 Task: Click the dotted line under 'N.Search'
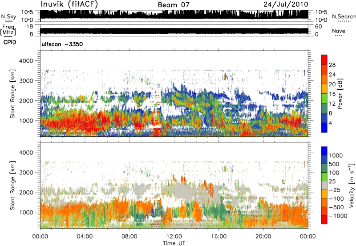[x=344, y=21]
